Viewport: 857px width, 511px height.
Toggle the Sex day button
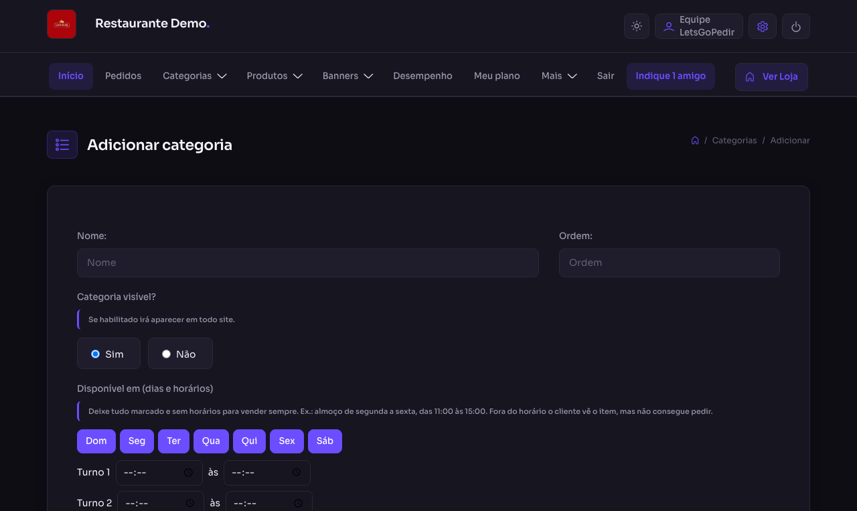[x=287, y=441]
